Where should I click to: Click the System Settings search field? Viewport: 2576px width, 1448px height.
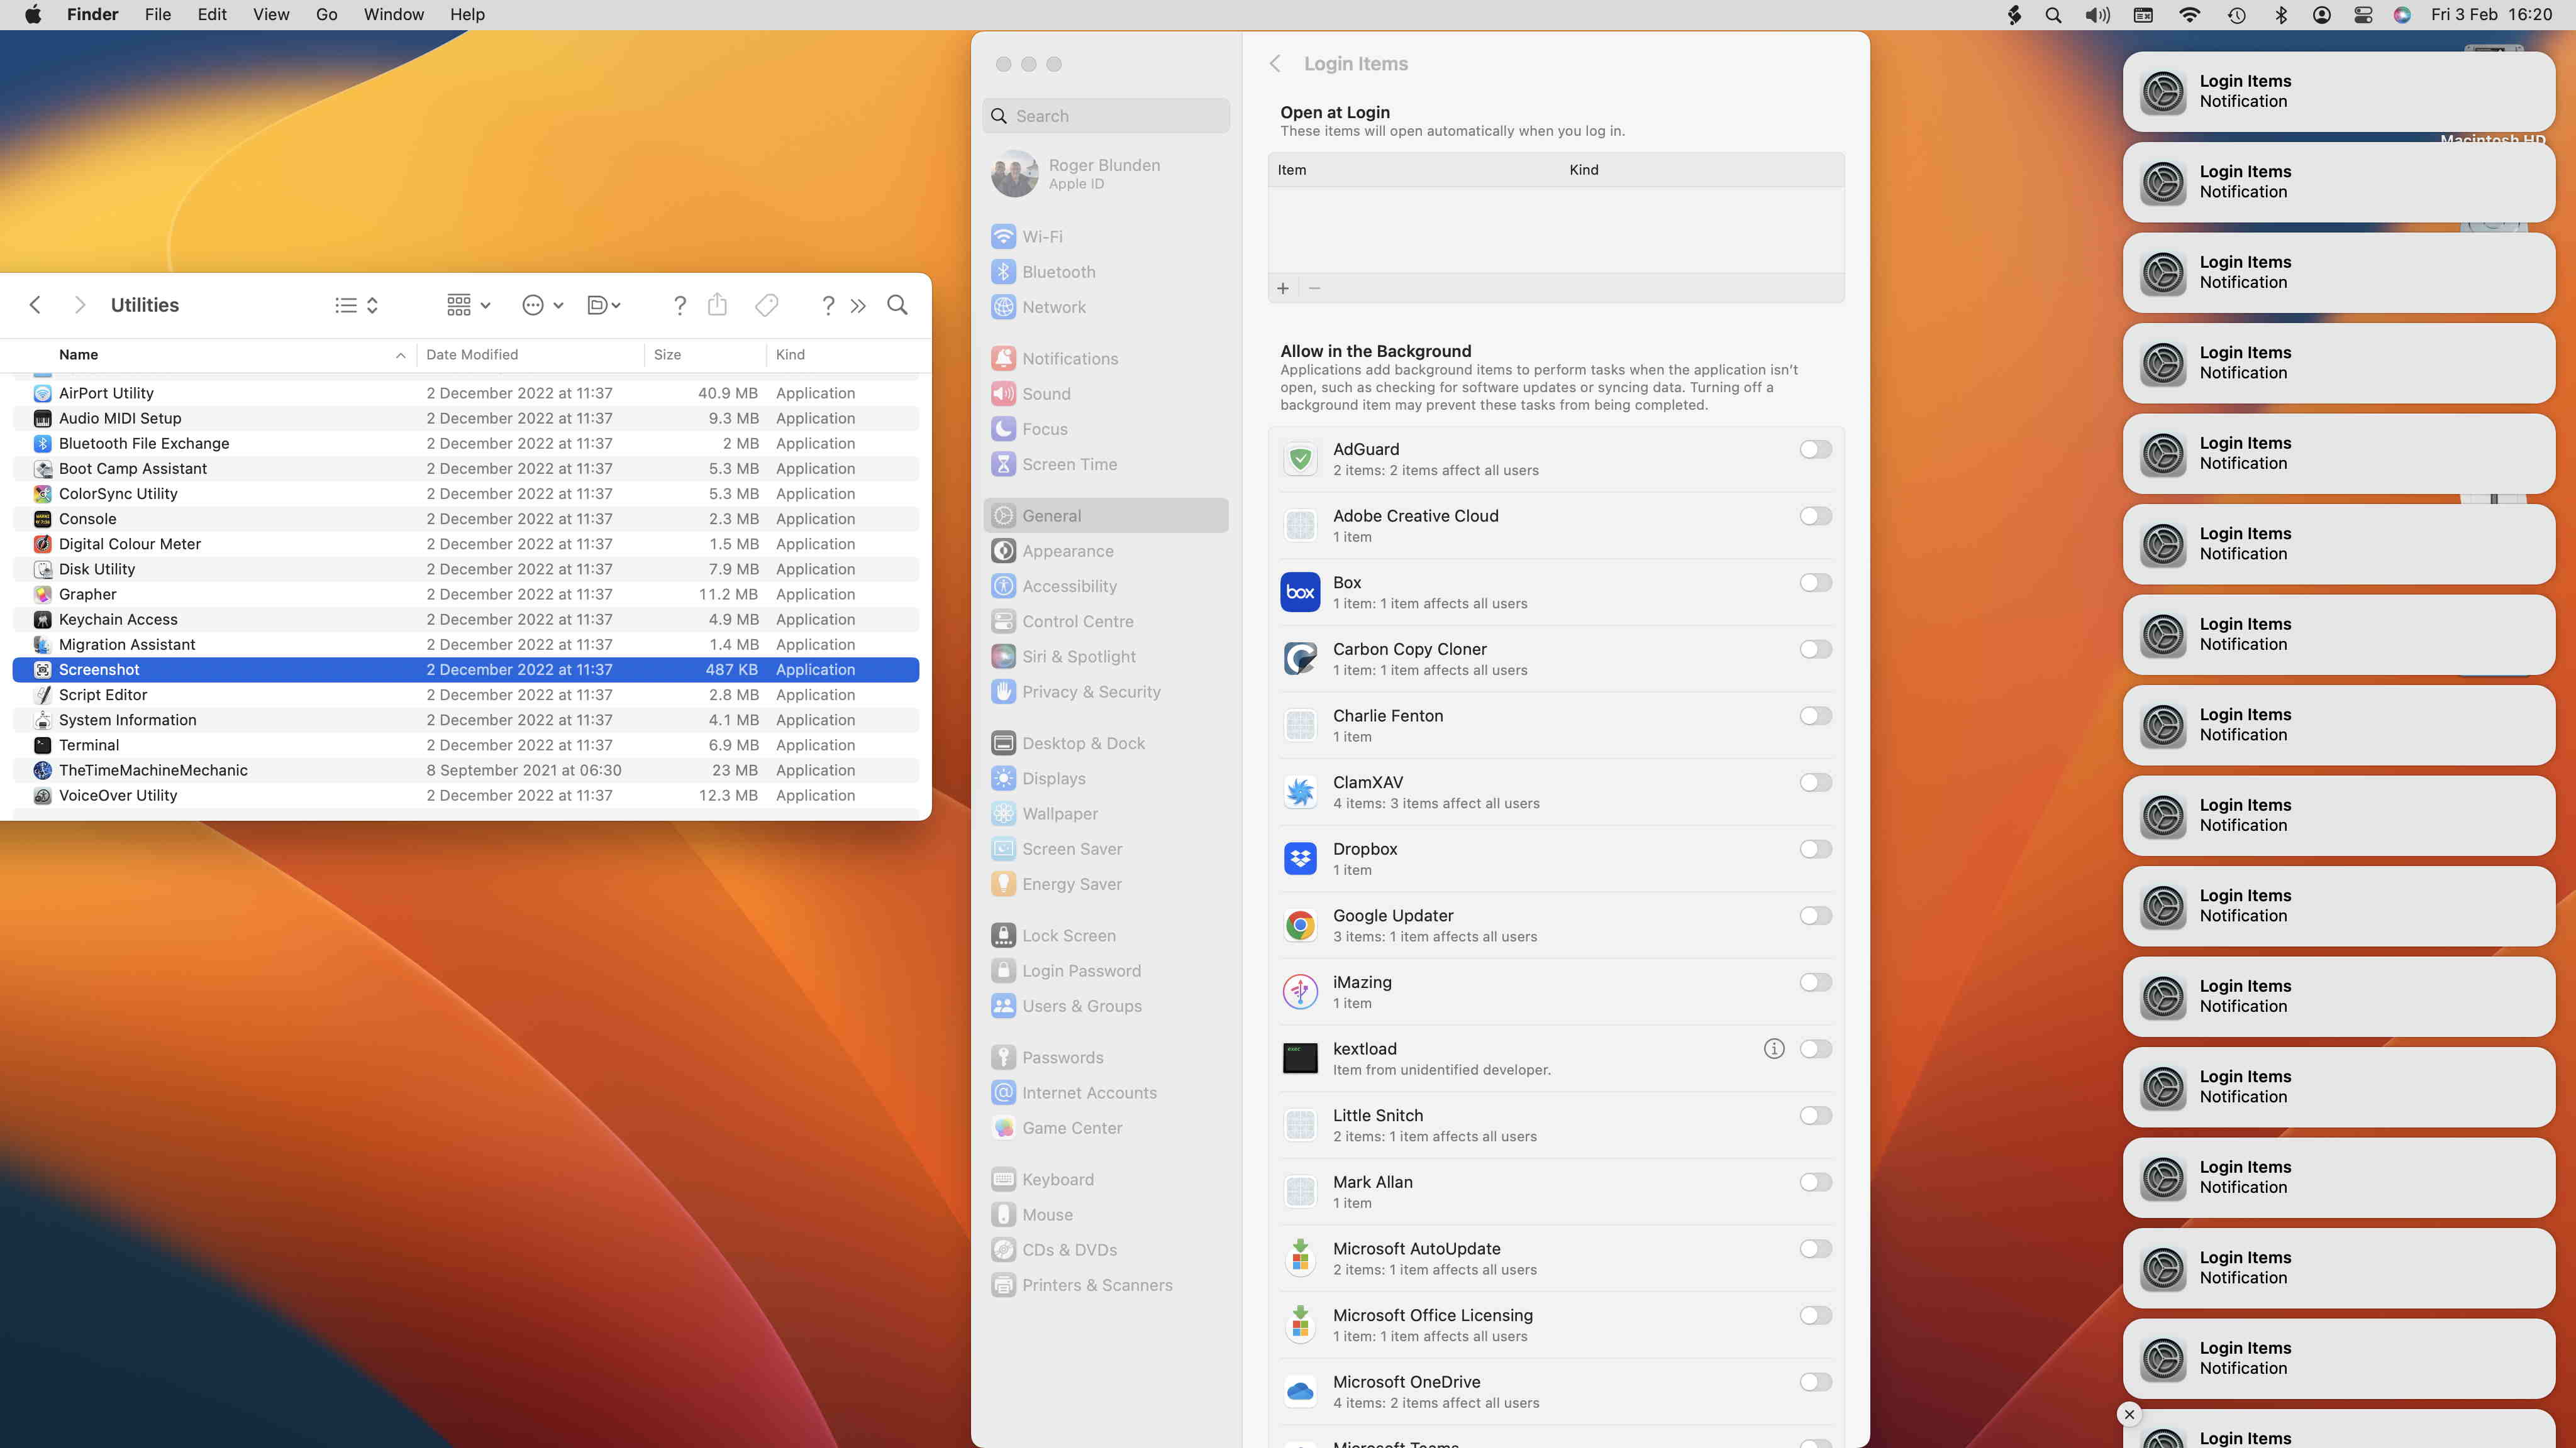1106,116
